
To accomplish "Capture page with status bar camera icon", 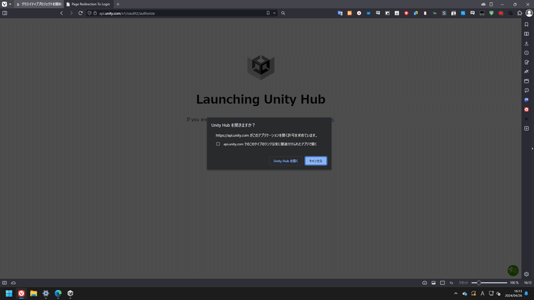I will click(x=425, y=283).
